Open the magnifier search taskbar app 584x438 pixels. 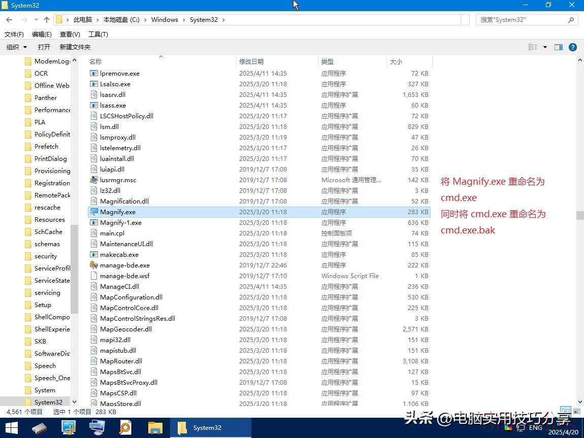(125, 428)
